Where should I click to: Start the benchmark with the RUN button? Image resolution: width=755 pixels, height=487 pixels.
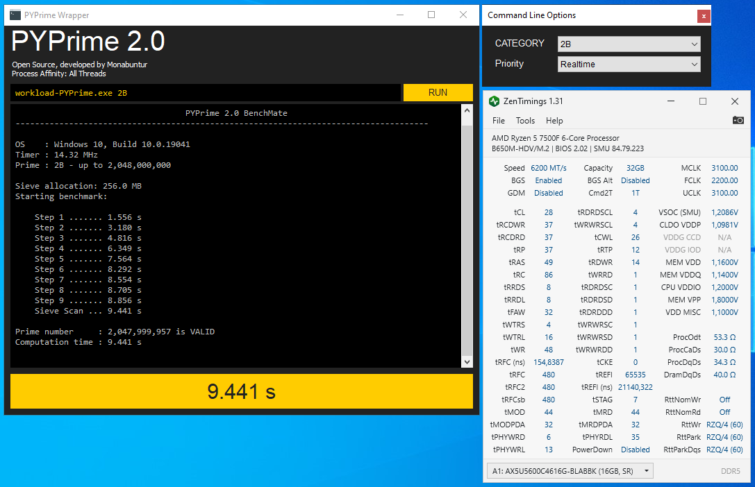click(x=438, y=93)
